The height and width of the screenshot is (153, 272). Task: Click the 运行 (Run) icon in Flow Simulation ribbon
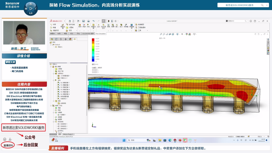click(x=98, y=26)
